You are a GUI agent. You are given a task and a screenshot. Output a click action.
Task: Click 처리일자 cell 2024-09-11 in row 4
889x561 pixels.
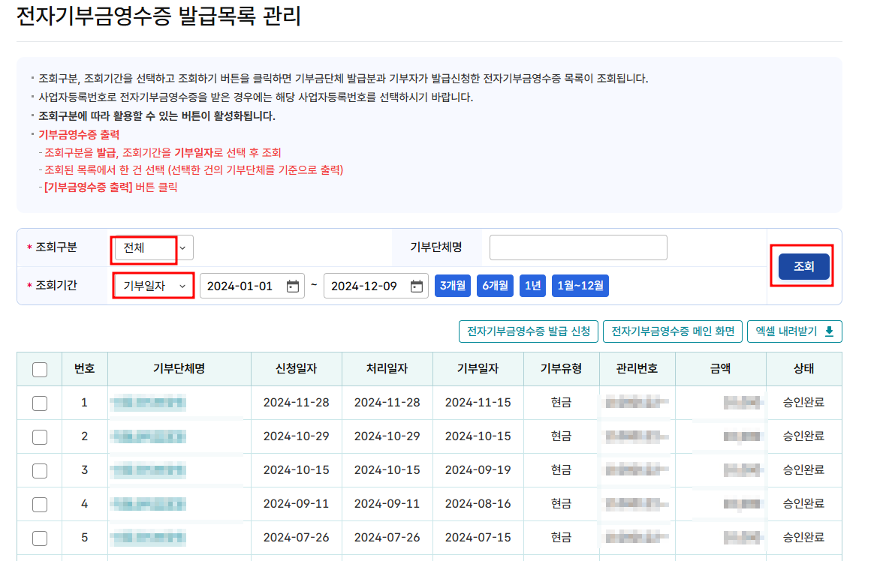(387, 504)
